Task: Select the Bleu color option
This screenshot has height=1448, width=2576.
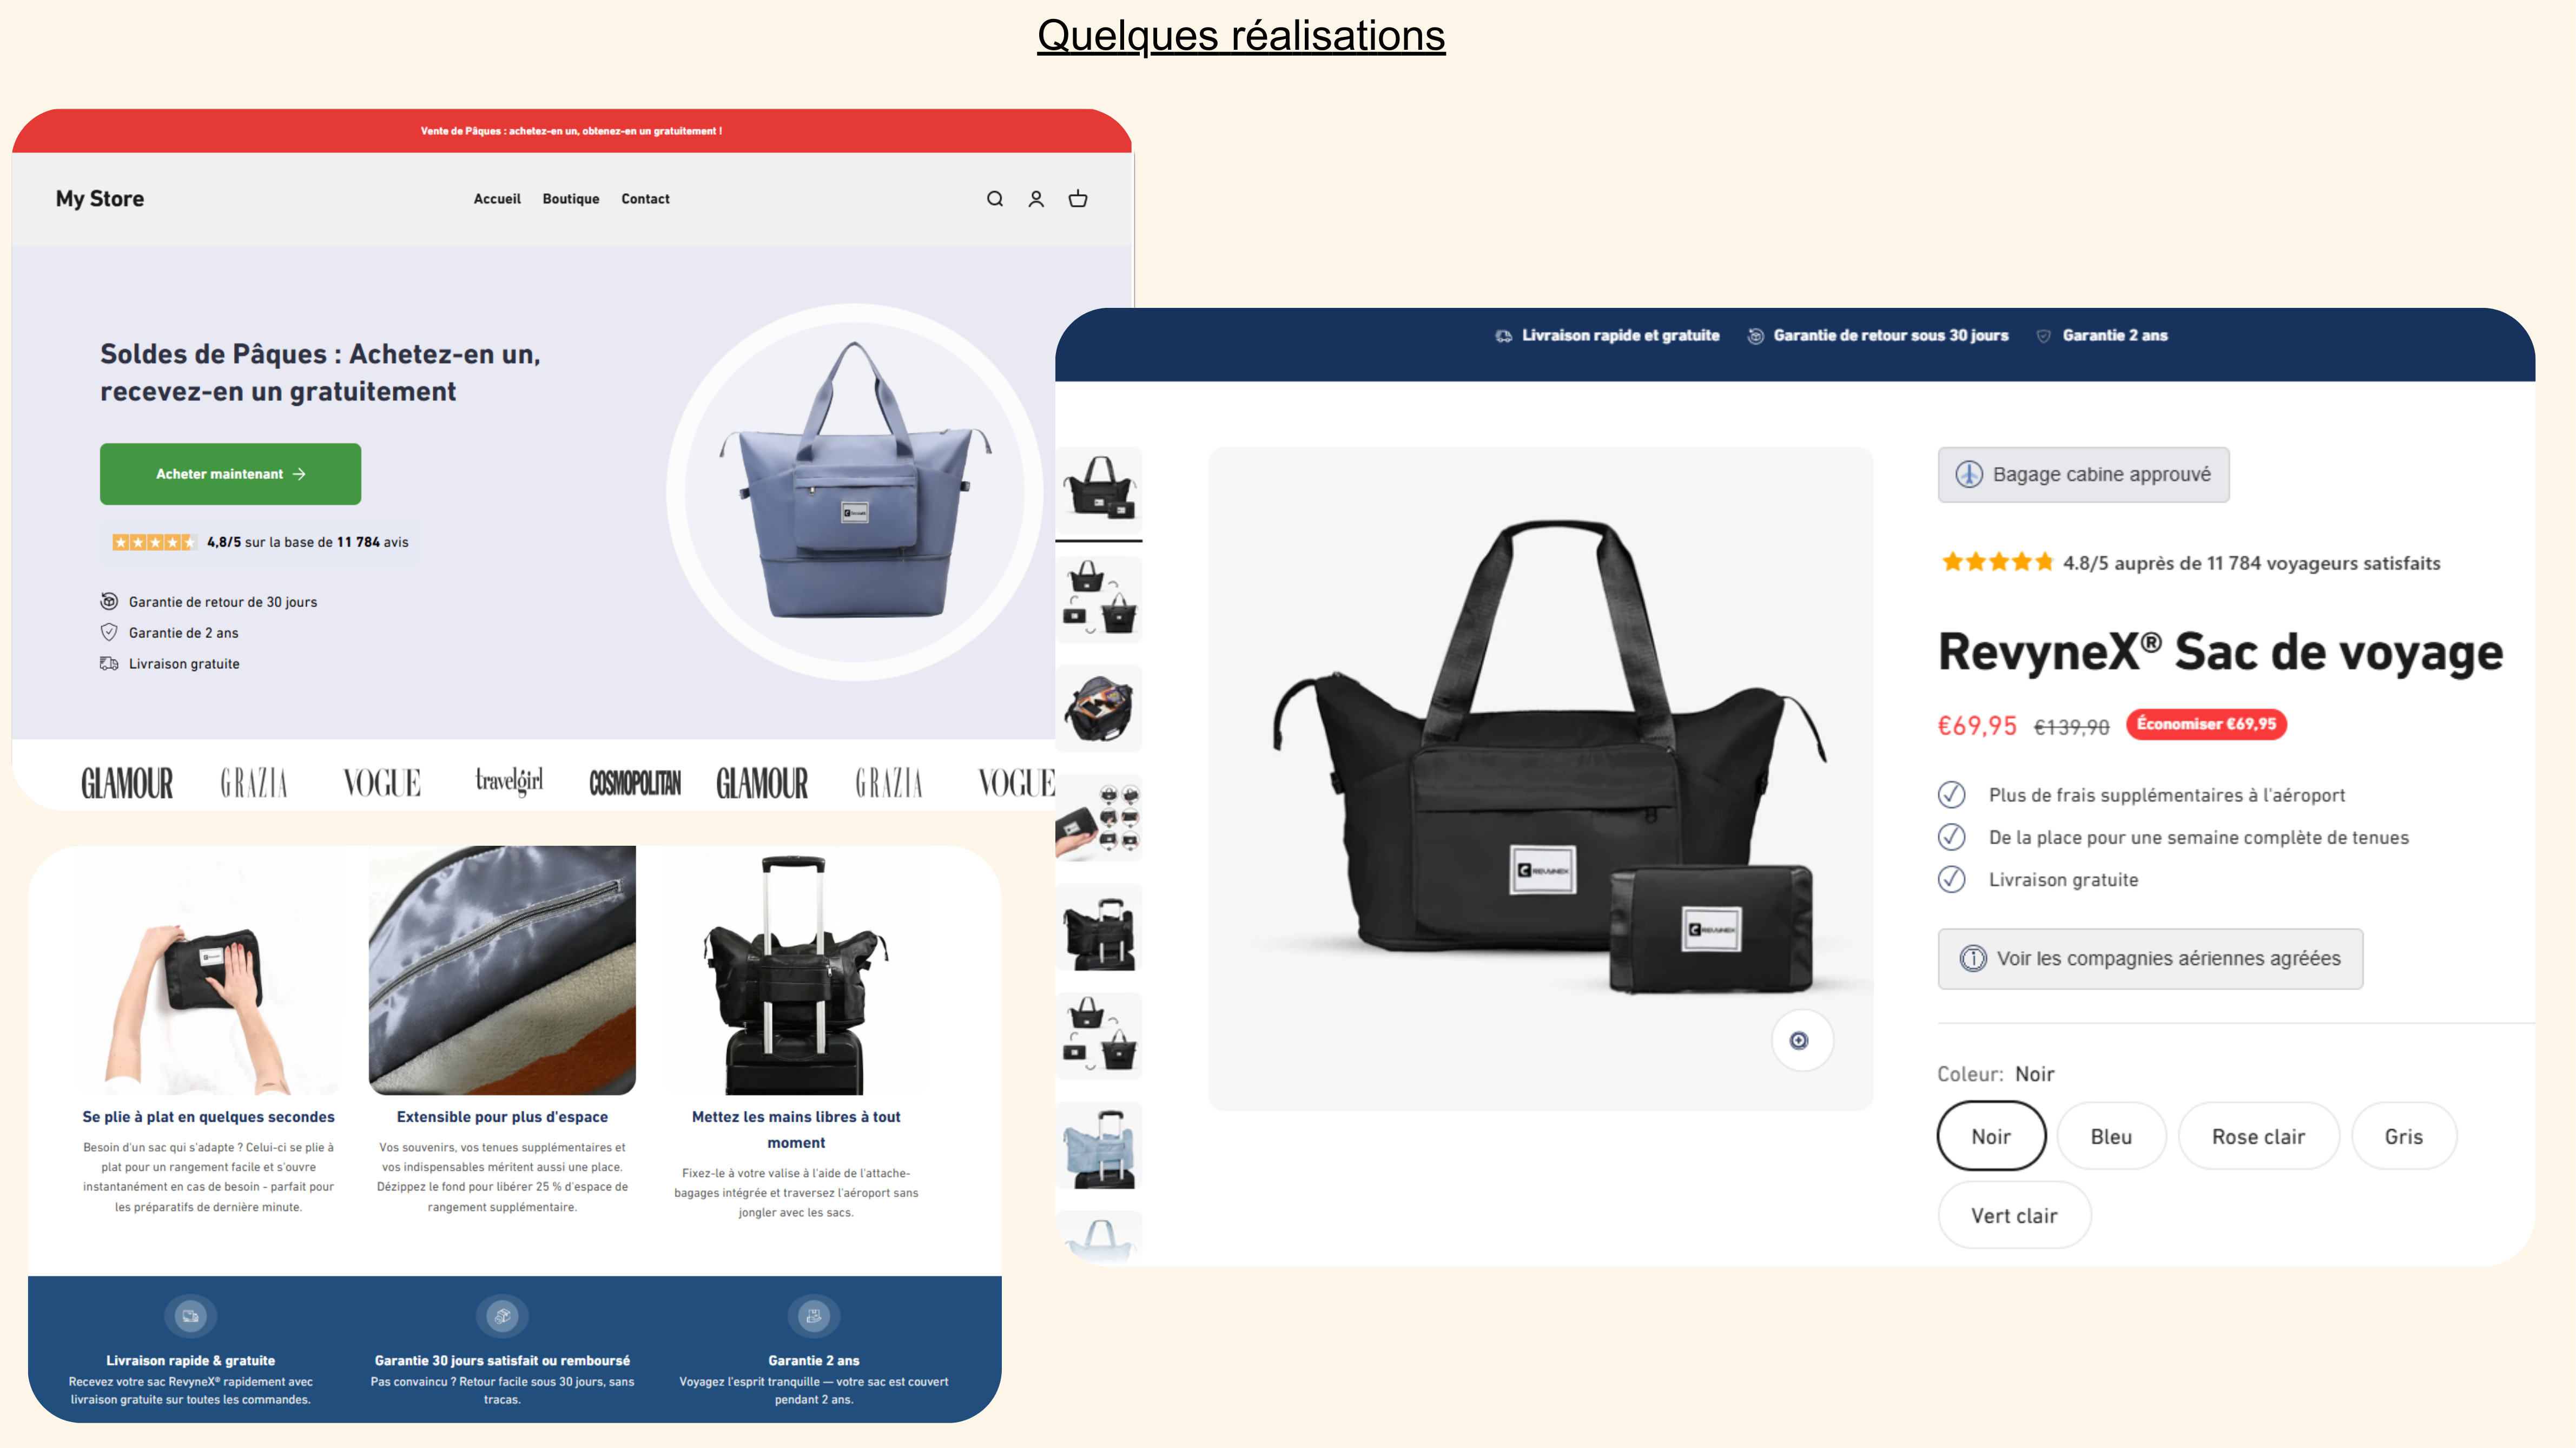Action: tap(2111, 1137)
